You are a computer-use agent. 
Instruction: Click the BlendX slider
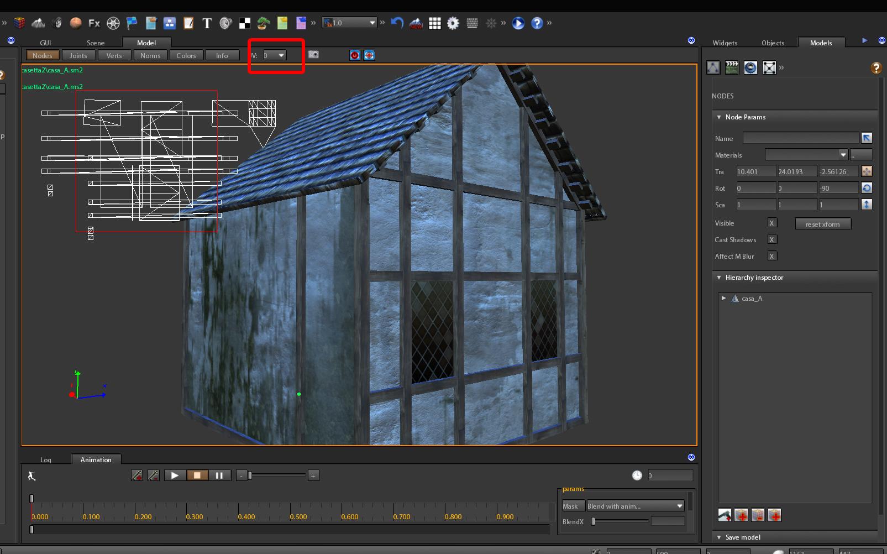pos(620,521)
